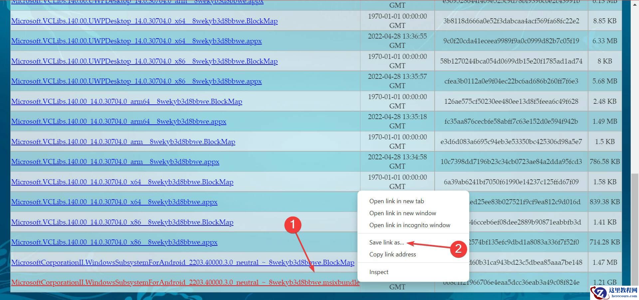Click the 786.58 KB size cell
Image resolution: width=639 pixels, height=300 pixels.
pos(605,162)
